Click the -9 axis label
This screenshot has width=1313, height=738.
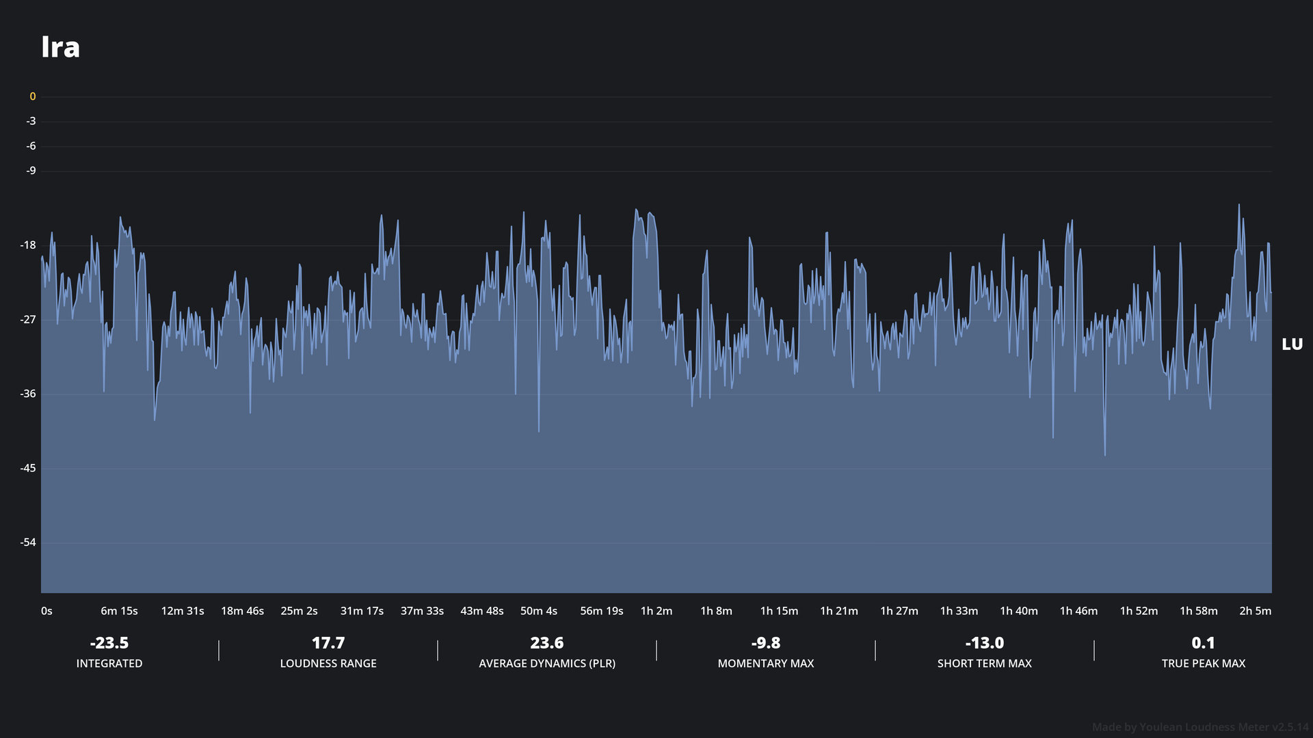(31, 170)
